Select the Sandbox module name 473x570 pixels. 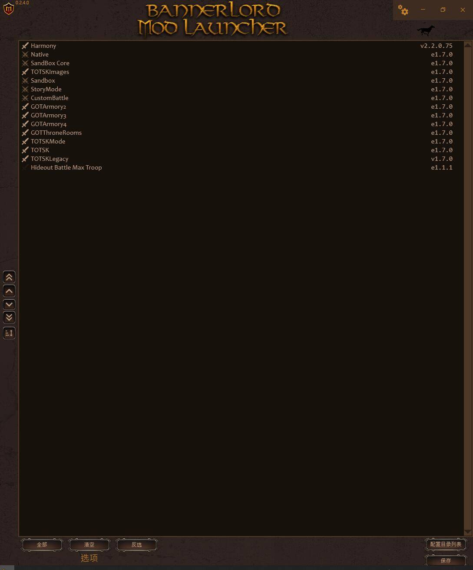(x=43, y=80)
